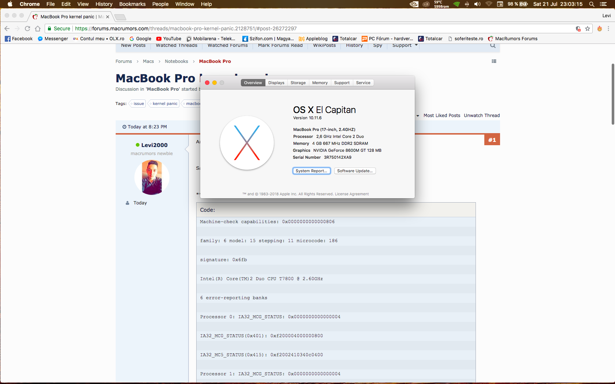Image resolution: width=615 pixels, height=384 pixels.
Task: Switch to the Displays tab
Action: (276, 83)
